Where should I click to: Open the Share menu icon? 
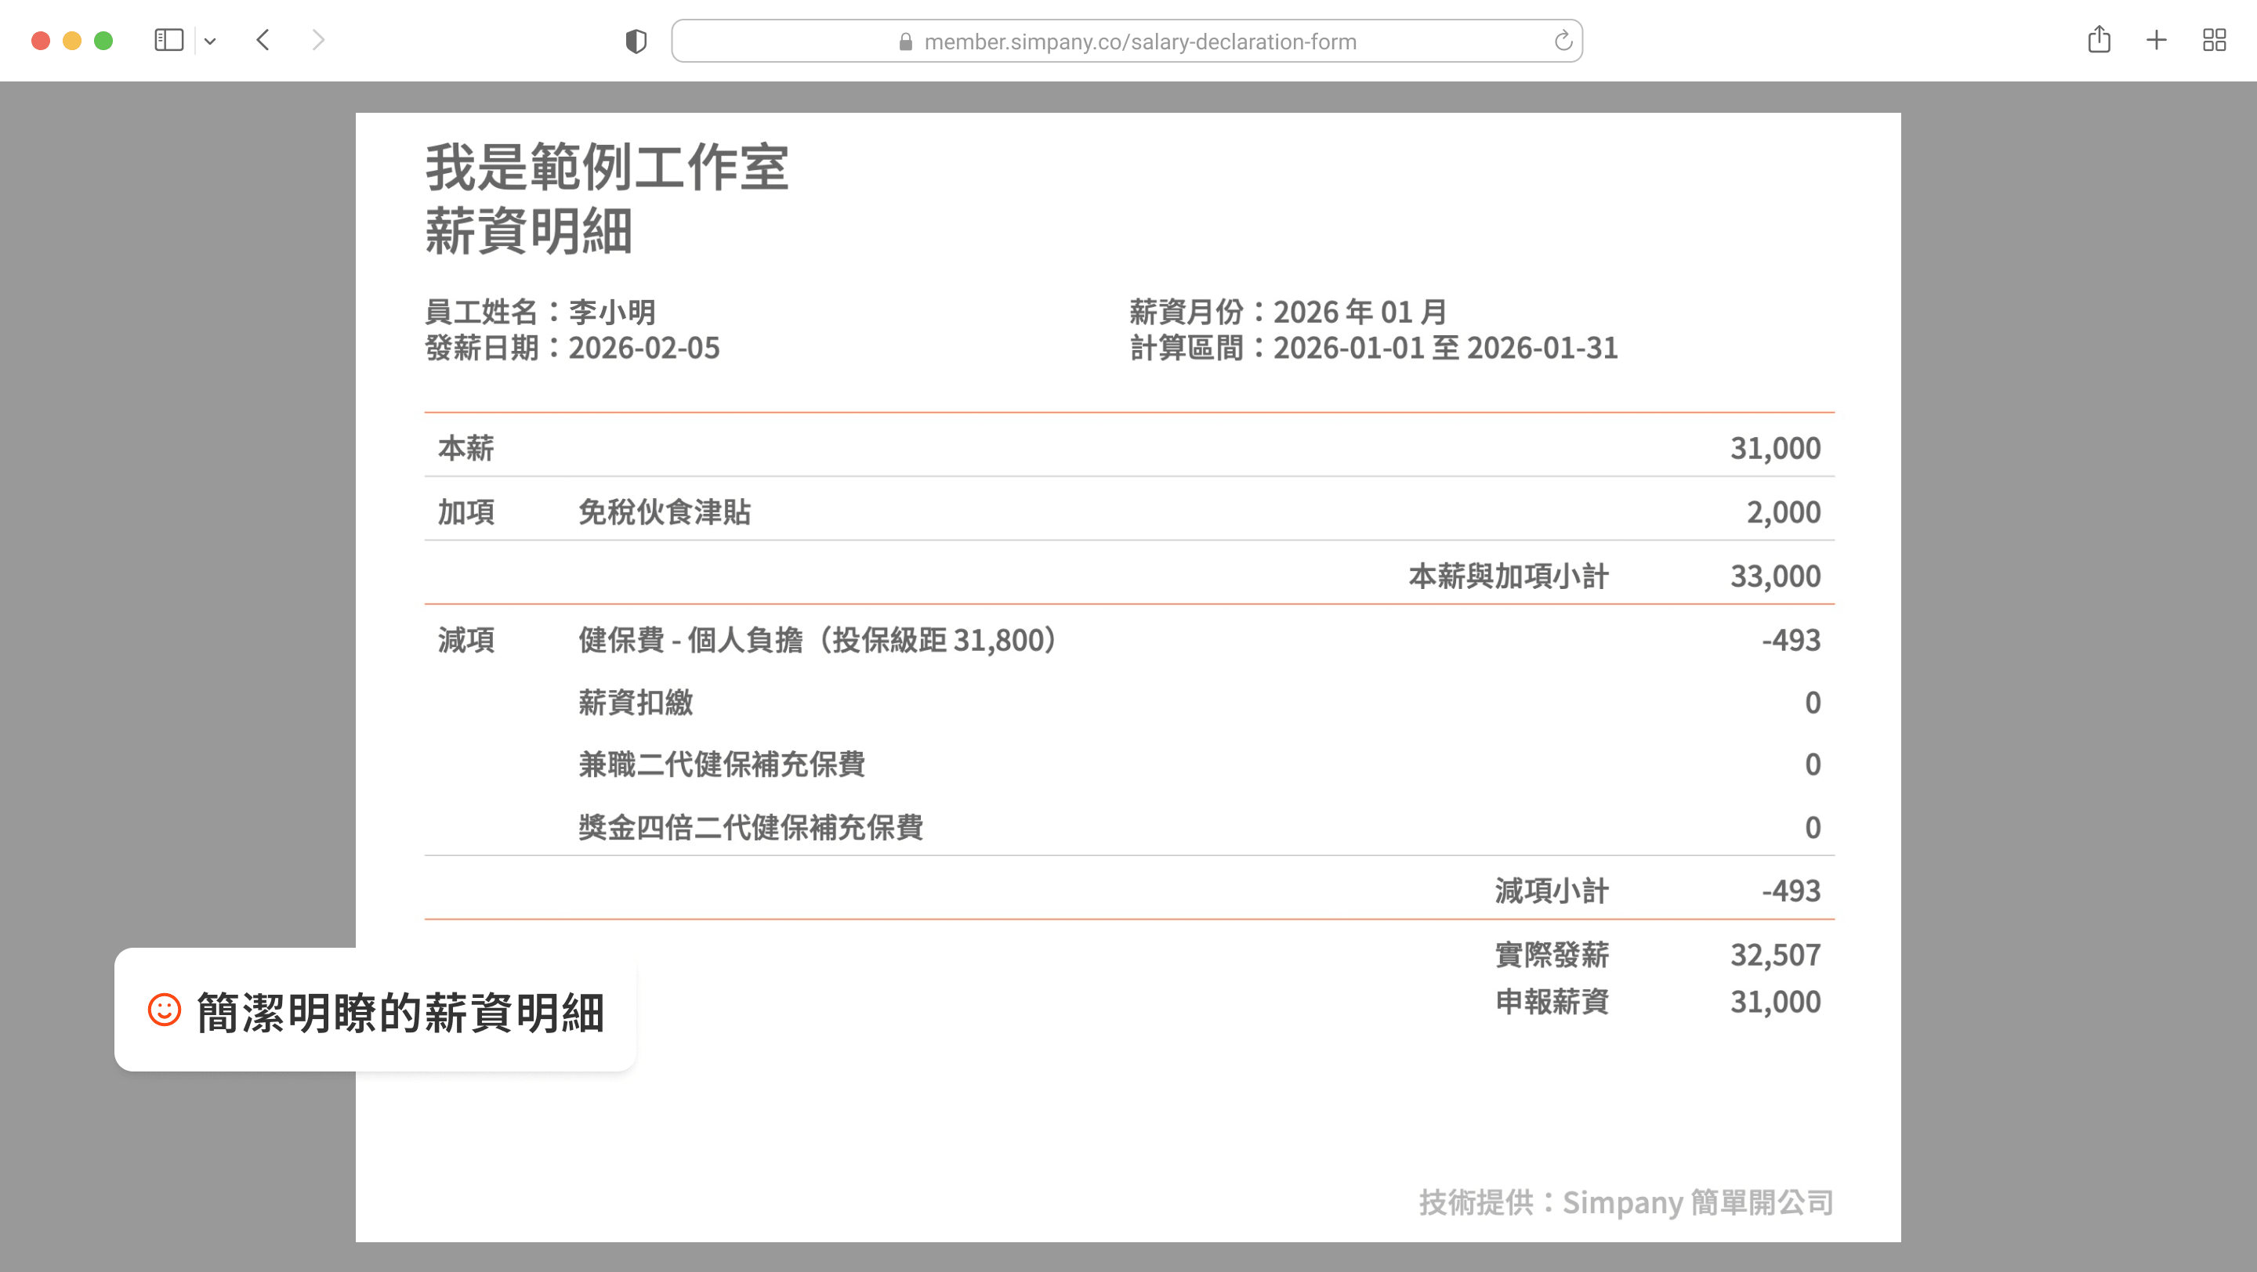coord(2099,40)
